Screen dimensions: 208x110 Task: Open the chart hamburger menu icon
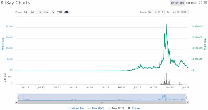[205, 3]
